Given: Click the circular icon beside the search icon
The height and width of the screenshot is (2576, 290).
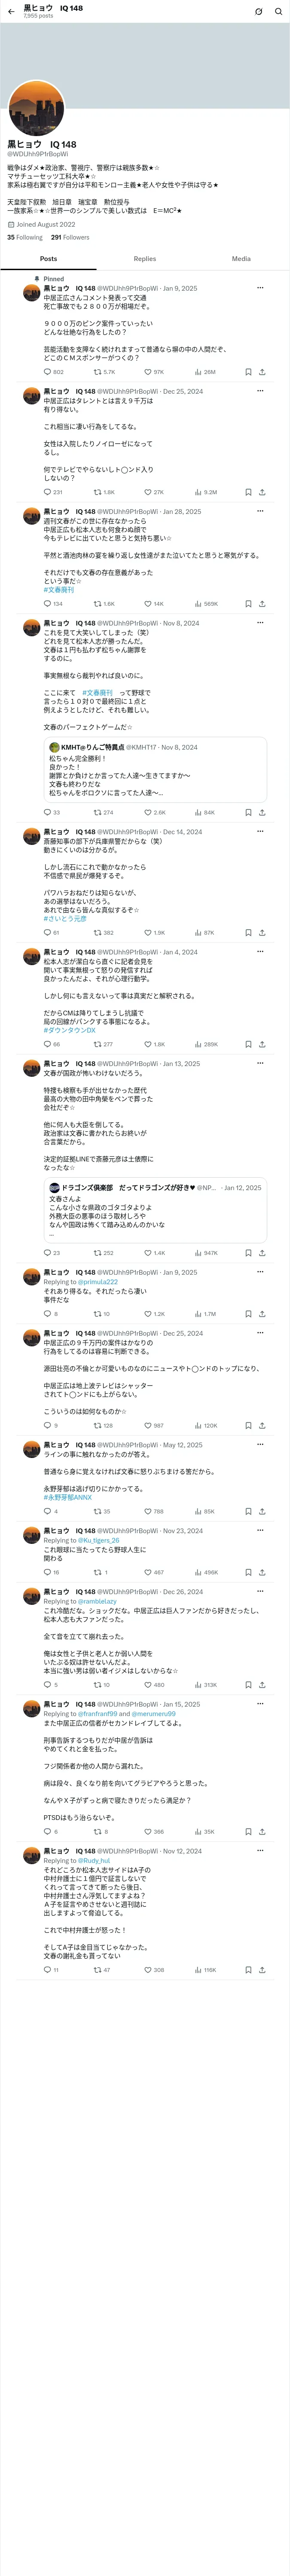Looking at the screenshot, I should click(258, 12).
